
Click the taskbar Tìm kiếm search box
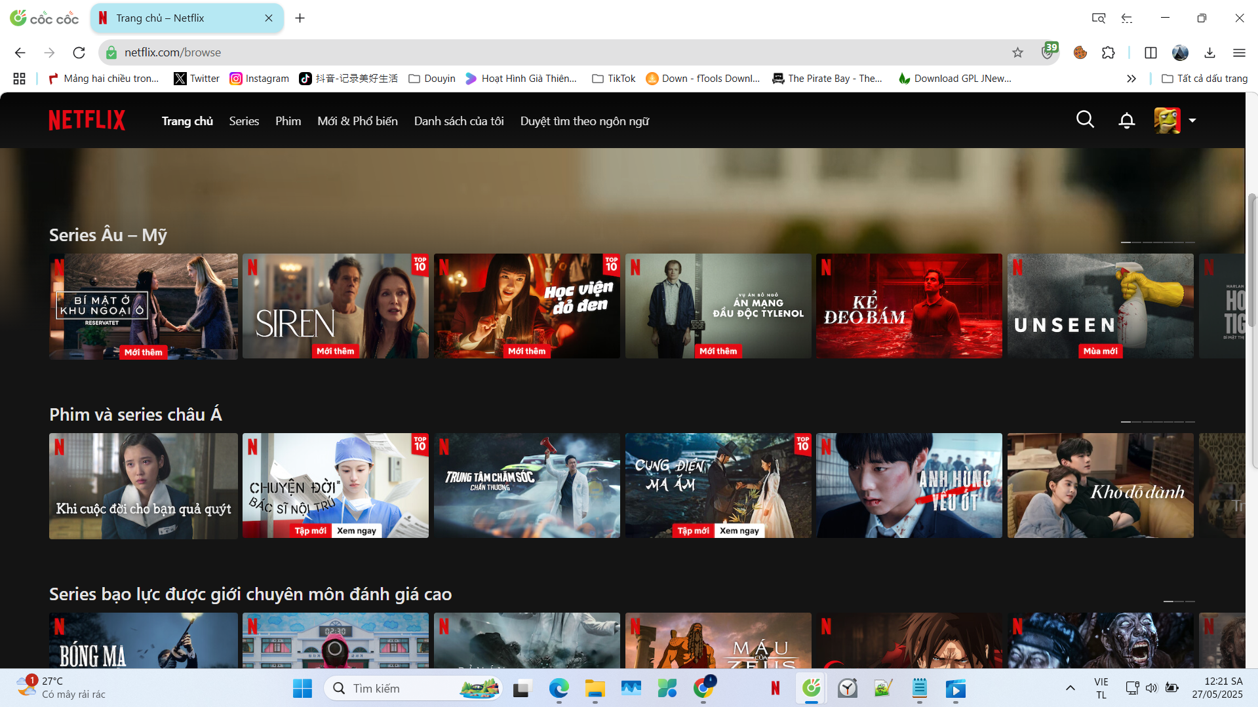[413, 689]
